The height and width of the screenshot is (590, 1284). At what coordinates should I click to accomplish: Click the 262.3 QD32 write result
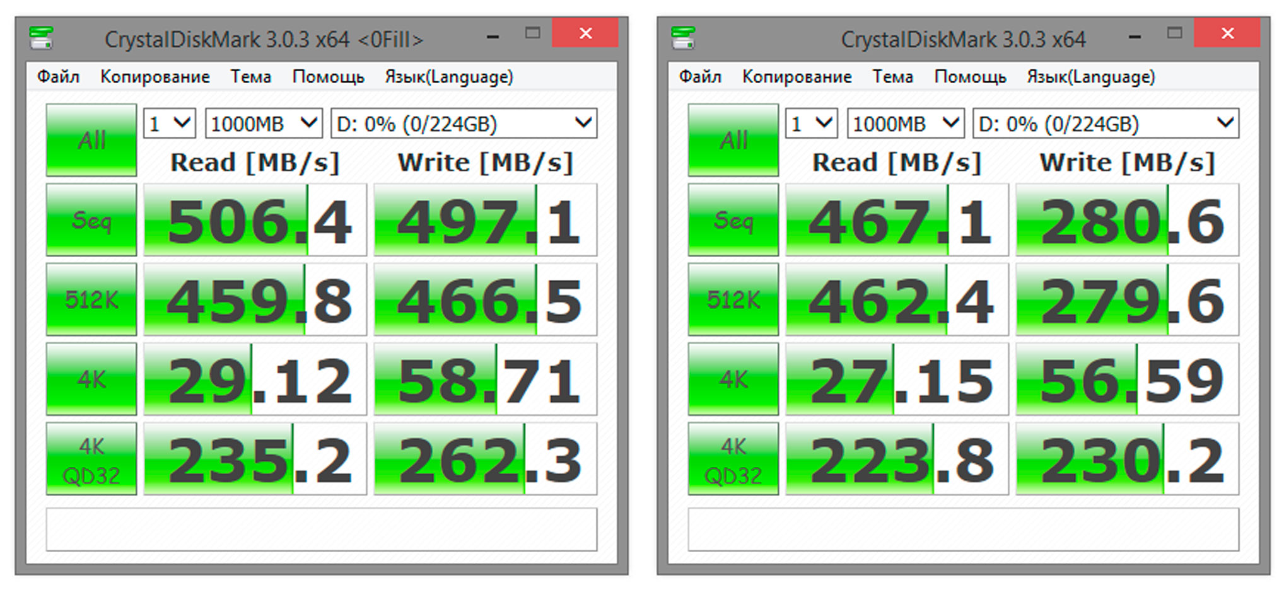pyautogui.click(x=486, y=459)
